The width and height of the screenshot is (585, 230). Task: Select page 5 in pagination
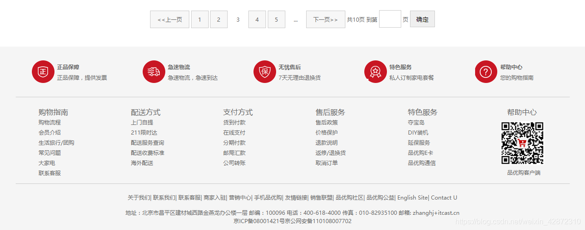[277, 19]
